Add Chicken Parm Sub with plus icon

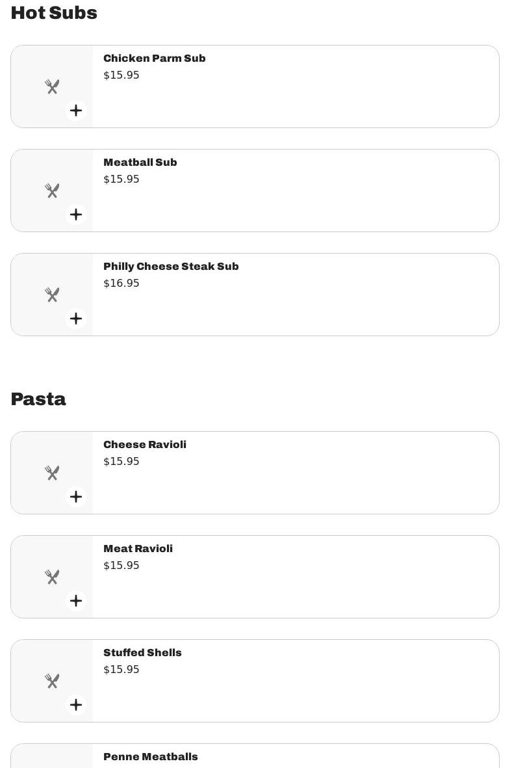tap(76, 110)
